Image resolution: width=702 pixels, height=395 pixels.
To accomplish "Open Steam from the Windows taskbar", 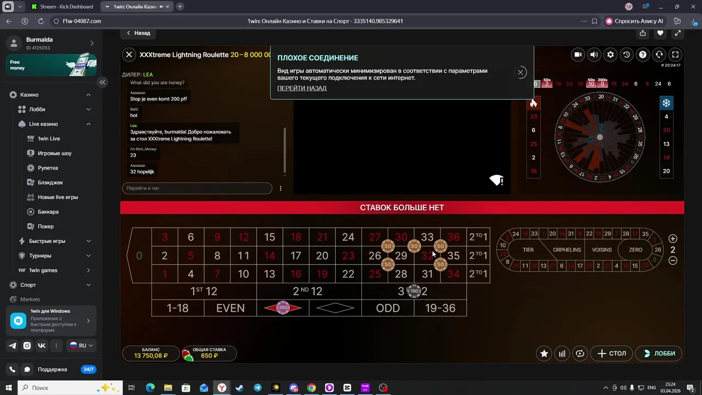I will [x=240, y=388].
